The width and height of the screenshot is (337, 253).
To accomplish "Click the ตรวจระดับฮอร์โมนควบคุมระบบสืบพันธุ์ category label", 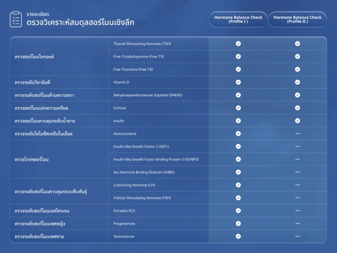I will [x=51, y=192].
